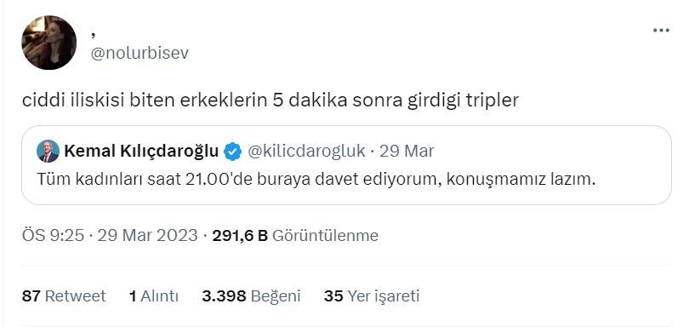Show the 3.398 Beğeni likes list
689x327 pixels.
[x=251, y=295]
